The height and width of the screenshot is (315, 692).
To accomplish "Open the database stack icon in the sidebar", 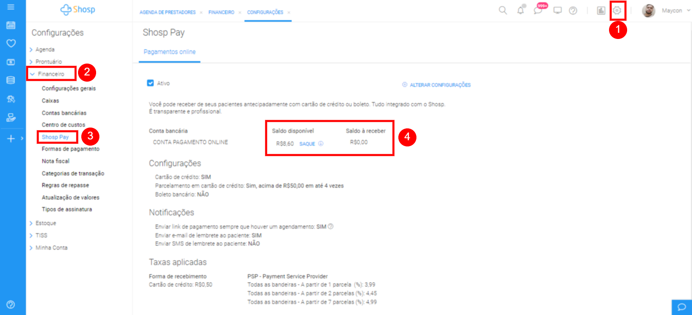I will pyautogui.click(x=11, y=80).
